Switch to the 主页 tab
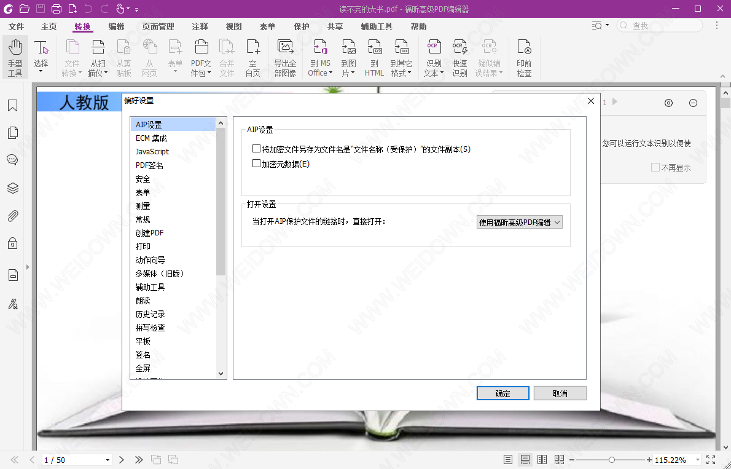Screen dimensions: 731x469 click(x=49, y=26)
